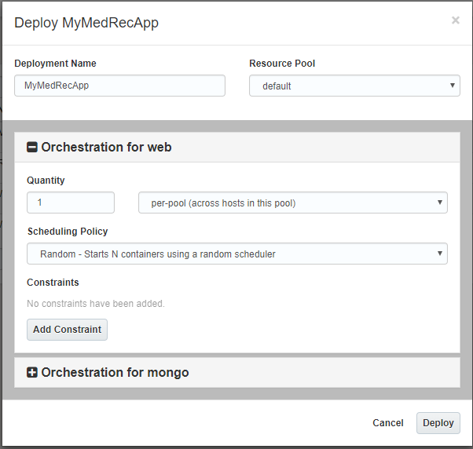The height and width of the screenshot is (449, 473).
Task: Collapse web orchestration using minus icon
Action: 32,148
